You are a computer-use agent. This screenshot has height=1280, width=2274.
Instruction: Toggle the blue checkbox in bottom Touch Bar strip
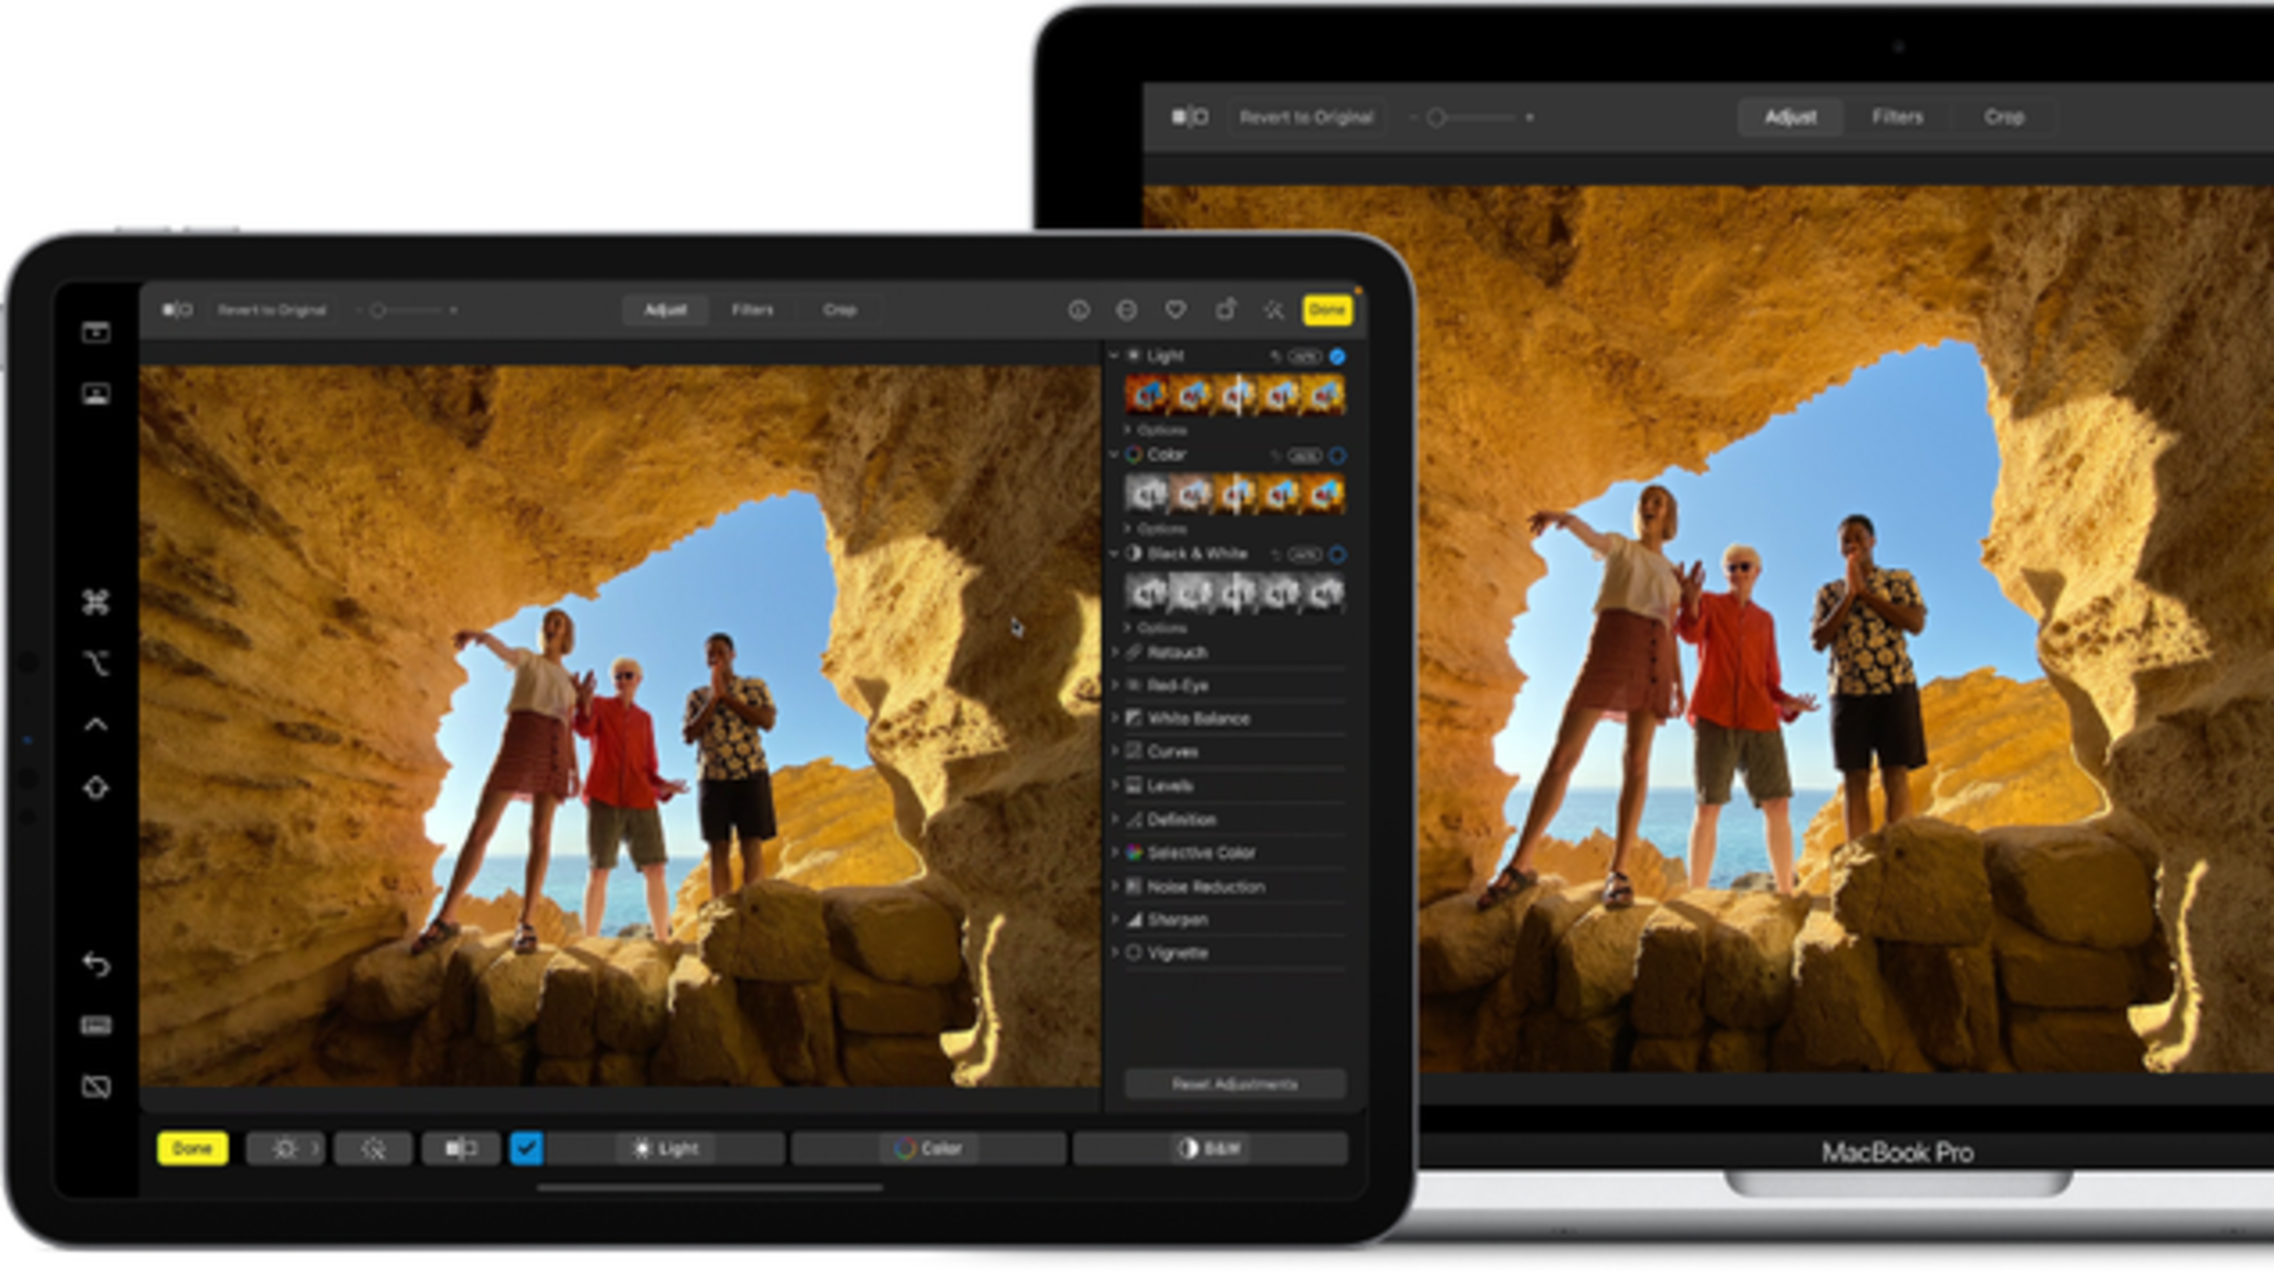pyautogui.click(x=526, y=1149)
